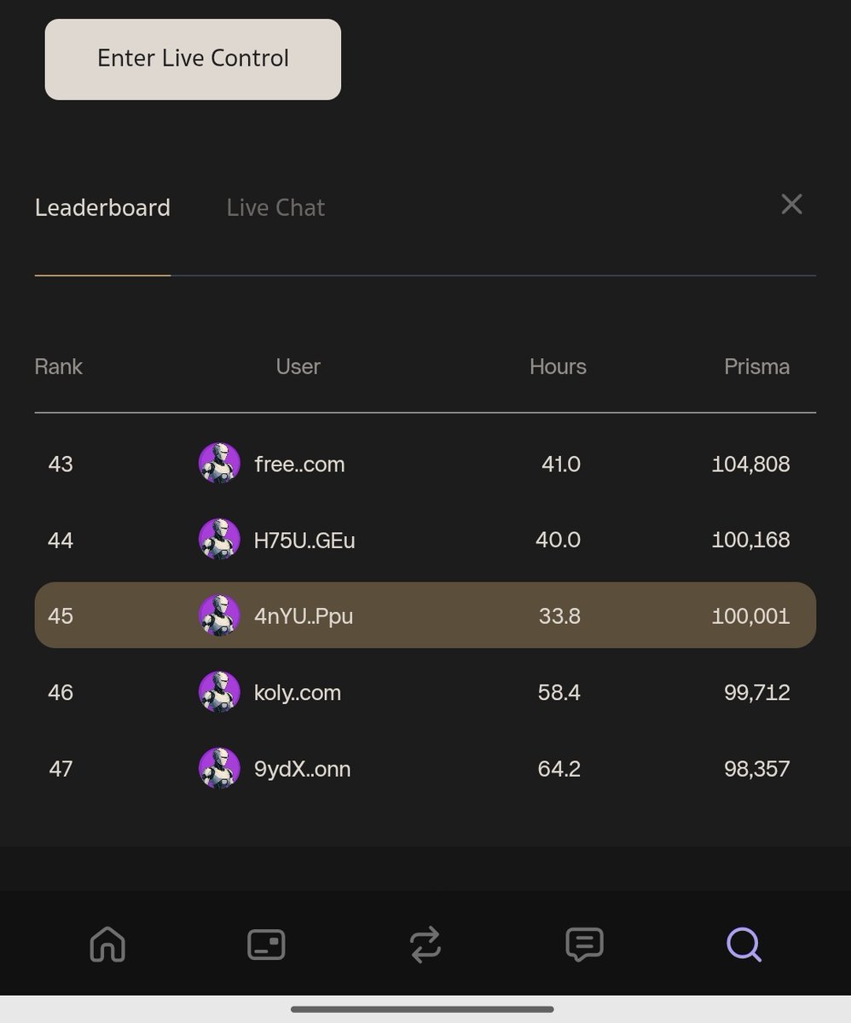Click the Rank column header

click(x=58, y=367)
